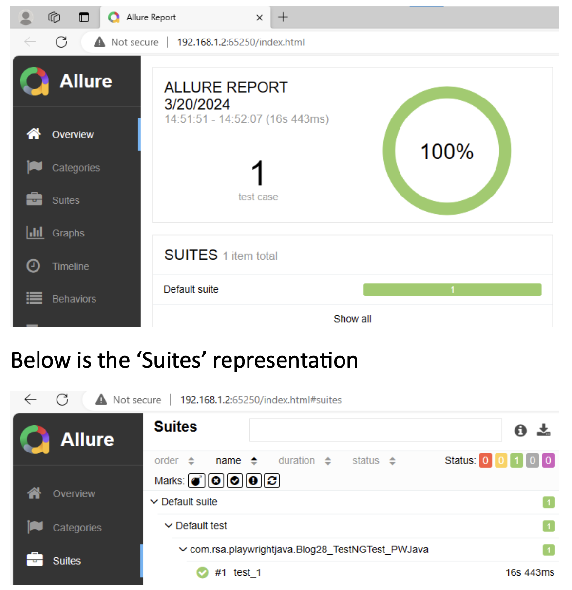Toggle the flaky bomb mark filter

tap(196, 481)
